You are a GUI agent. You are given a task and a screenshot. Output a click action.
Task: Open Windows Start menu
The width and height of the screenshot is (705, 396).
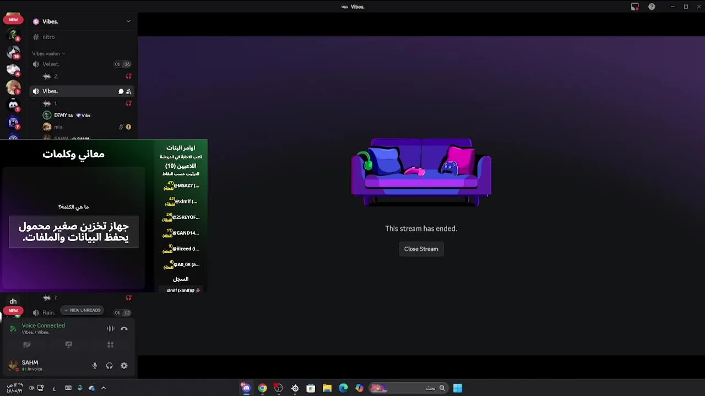pos(458,388)
